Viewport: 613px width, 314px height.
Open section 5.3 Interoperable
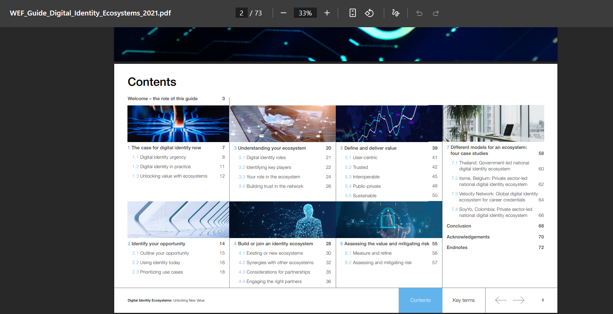coord(366,177)
